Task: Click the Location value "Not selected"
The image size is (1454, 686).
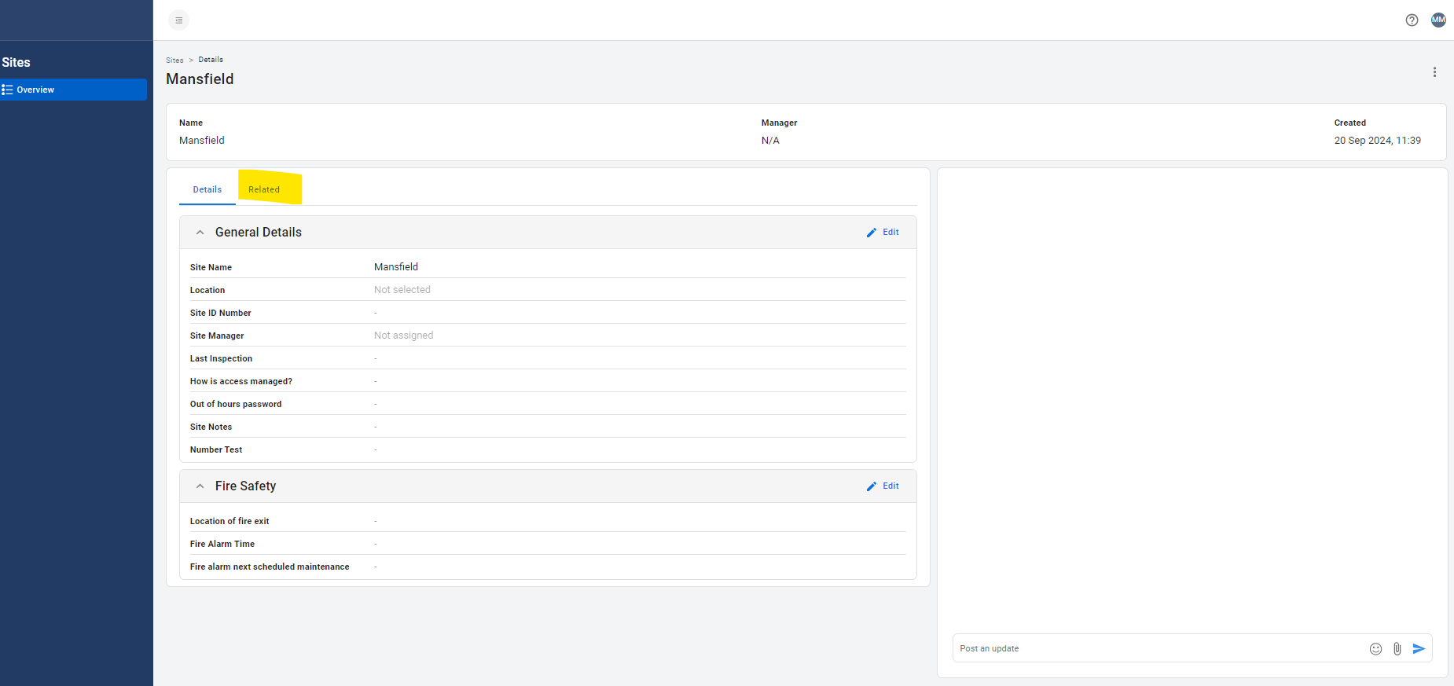Action: pos(402,290)
